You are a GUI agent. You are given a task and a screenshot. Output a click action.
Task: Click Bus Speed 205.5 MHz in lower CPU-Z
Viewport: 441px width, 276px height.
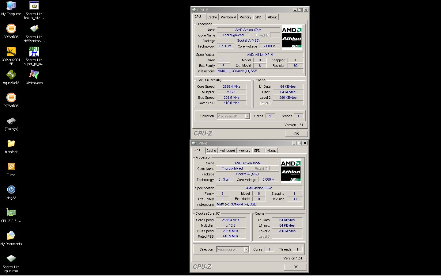coord(231,231)
